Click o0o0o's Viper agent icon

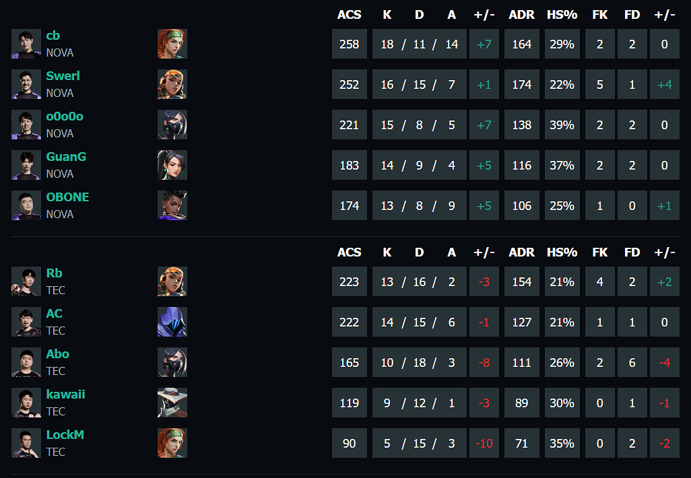(172, 125)
